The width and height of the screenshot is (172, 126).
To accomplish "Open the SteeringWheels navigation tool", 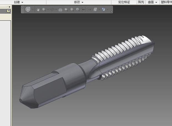I will (28, 9).
